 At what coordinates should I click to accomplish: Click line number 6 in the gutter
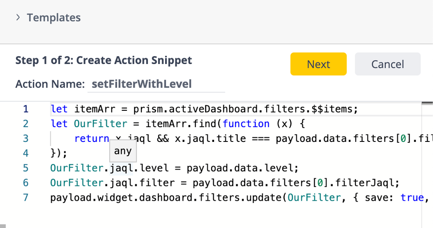[26, 183]
